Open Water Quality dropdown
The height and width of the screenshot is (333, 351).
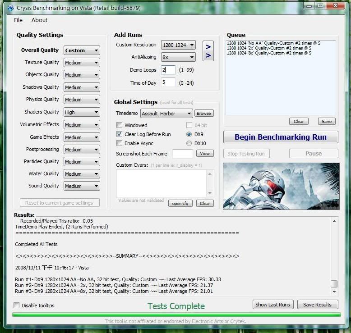click(x=82, y=174)
